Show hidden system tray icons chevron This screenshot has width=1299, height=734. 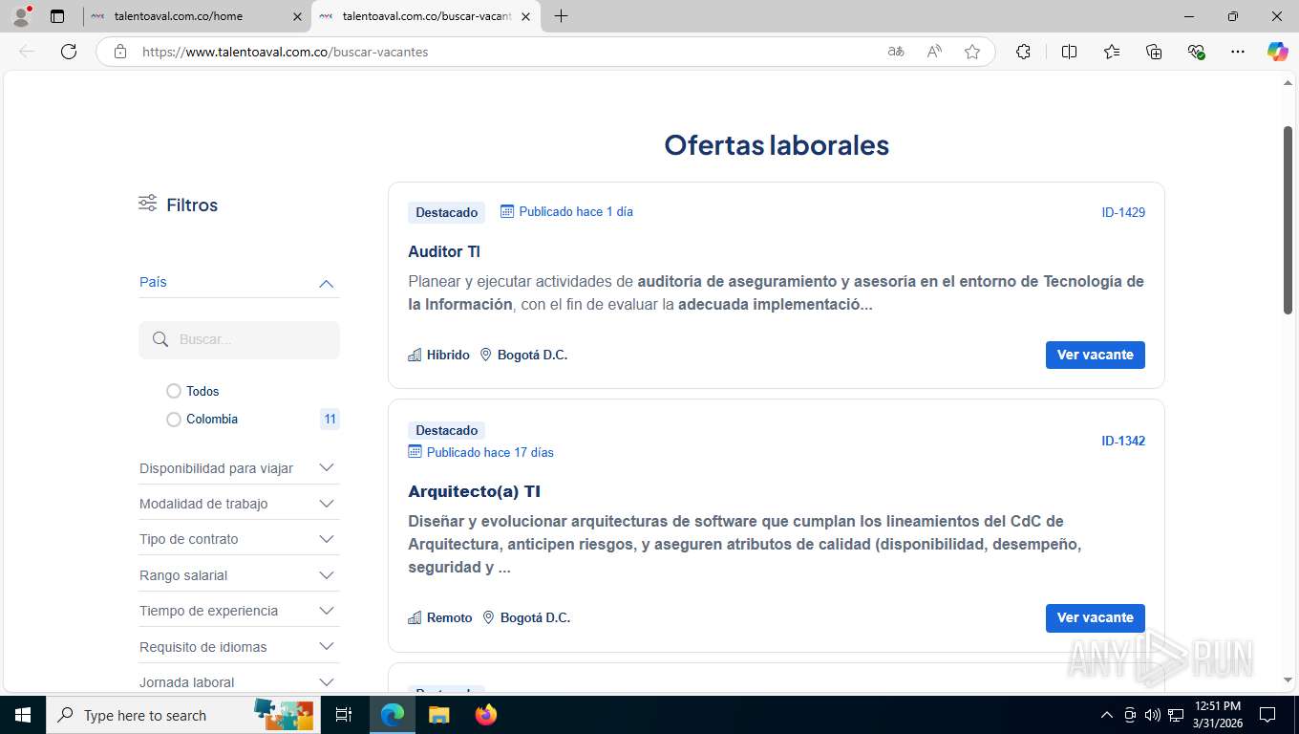tap(1107, 715)
